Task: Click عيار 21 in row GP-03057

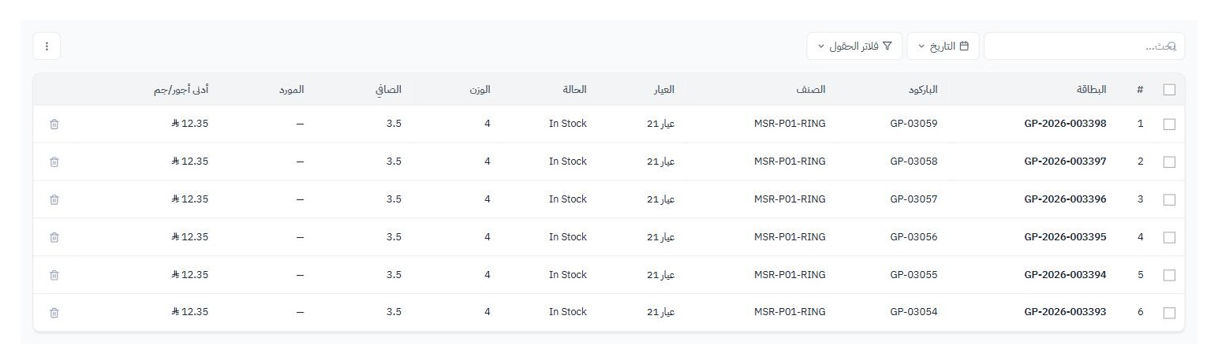Action: pos(661,199)
